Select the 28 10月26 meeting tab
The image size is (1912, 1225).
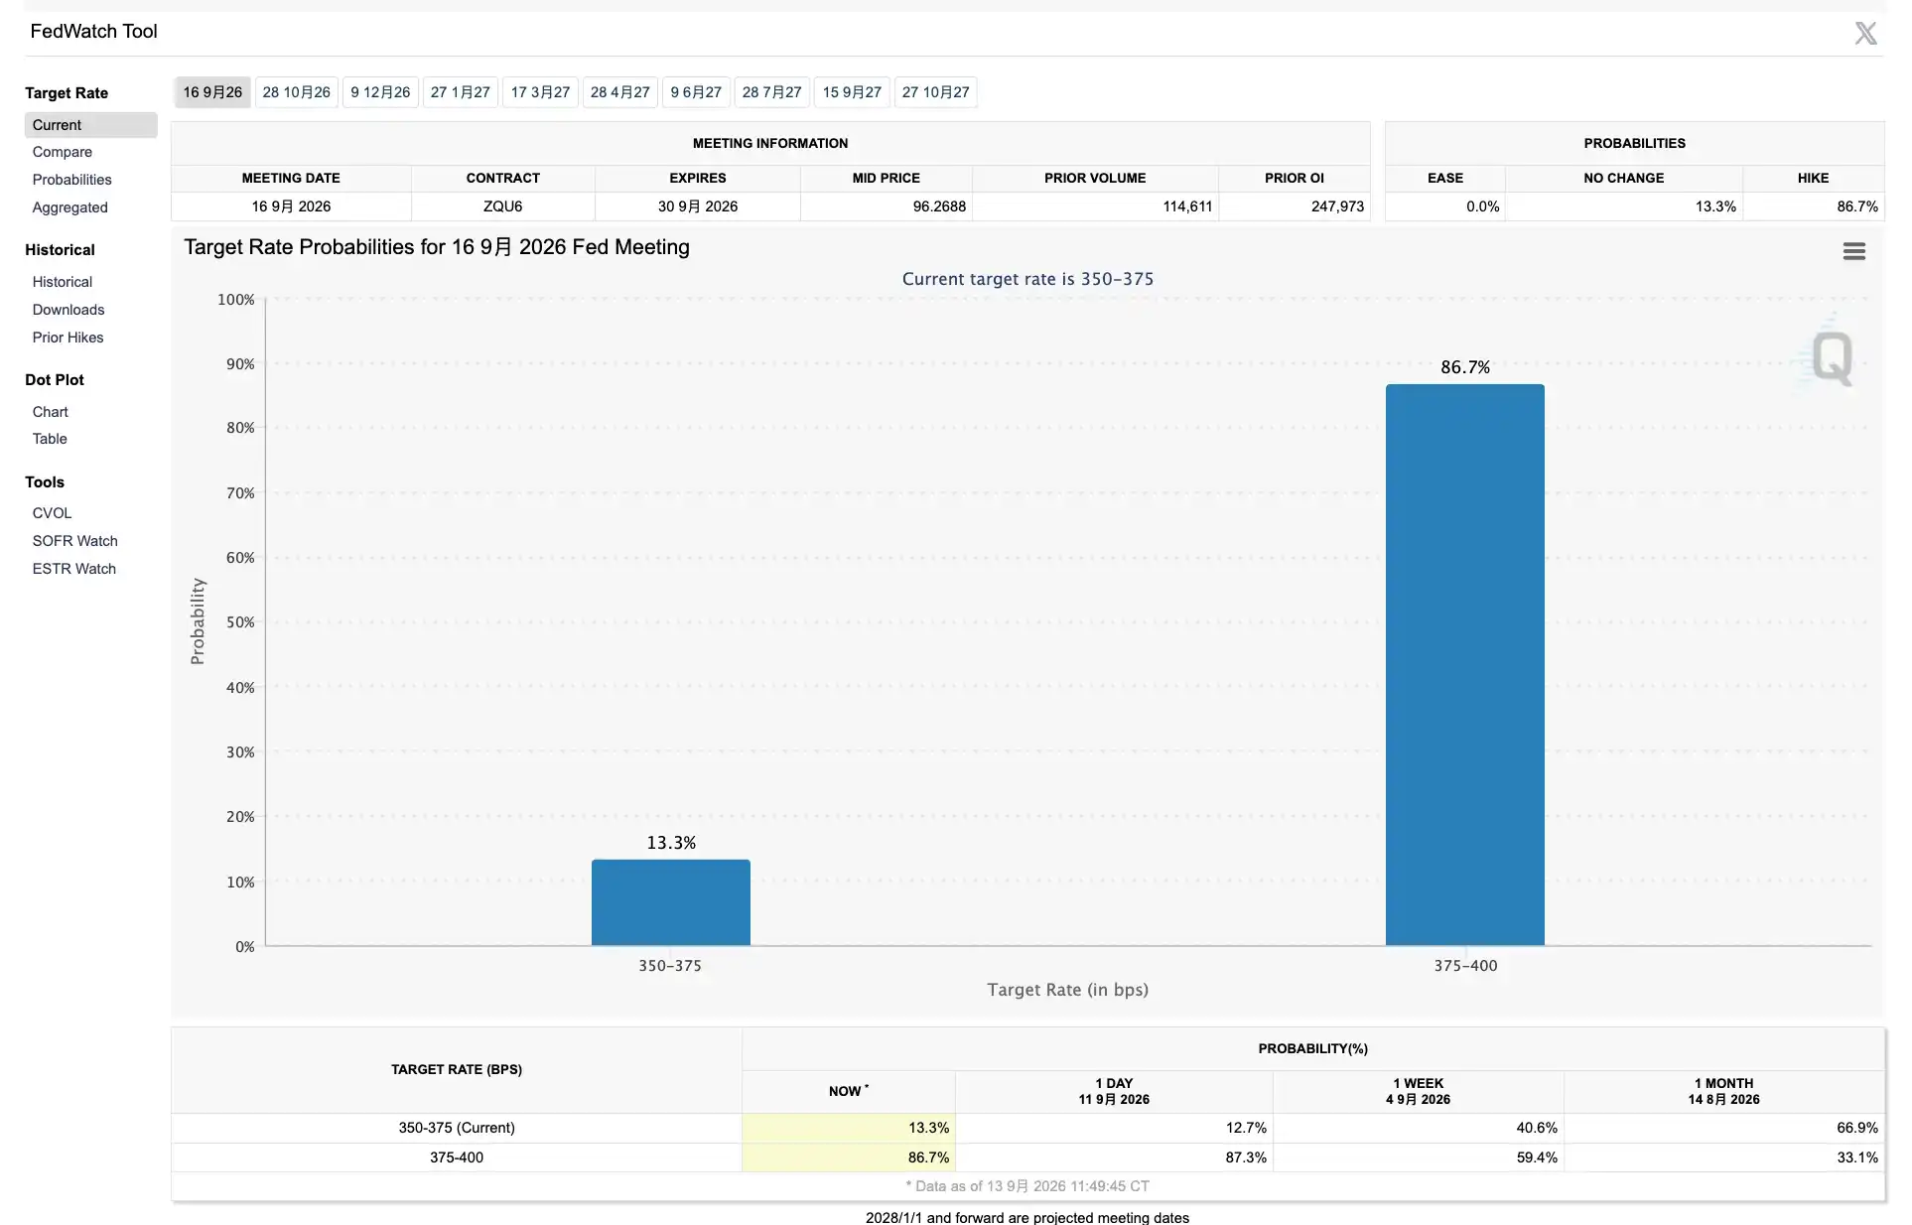[x=297, y=92]
